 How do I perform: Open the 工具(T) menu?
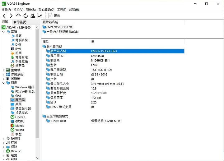62,10
